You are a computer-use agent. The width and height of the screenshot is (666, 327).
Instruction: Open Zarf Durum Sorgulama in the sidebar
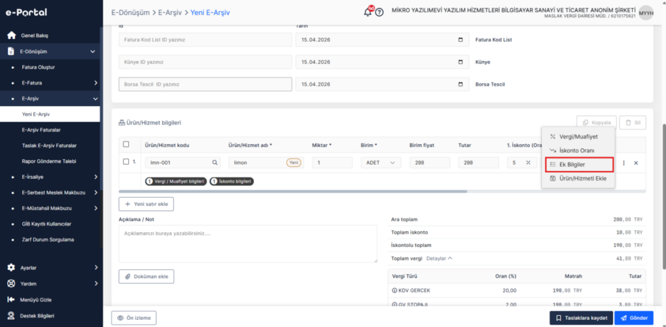tap(47, 239)
